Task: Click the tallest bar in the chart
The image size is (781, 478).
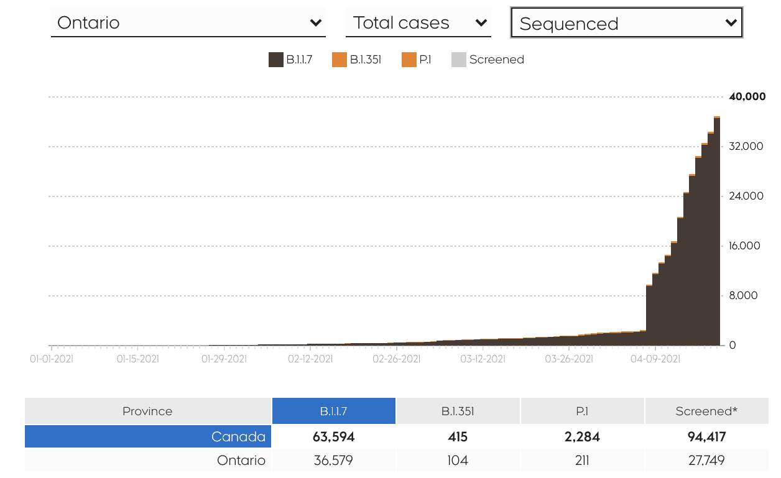Action: tap(717, 230)
